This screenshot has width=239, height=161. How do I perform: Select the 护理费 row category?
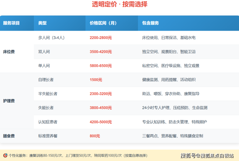[x=9, y=101]
